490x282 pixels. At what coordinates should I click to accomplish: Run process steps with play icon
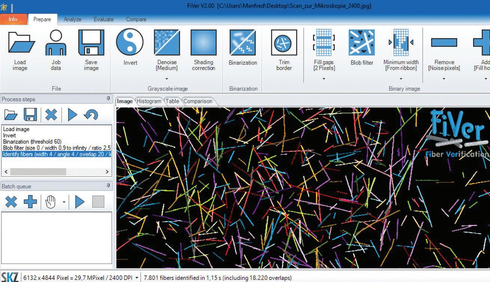(x=73, y=115)
